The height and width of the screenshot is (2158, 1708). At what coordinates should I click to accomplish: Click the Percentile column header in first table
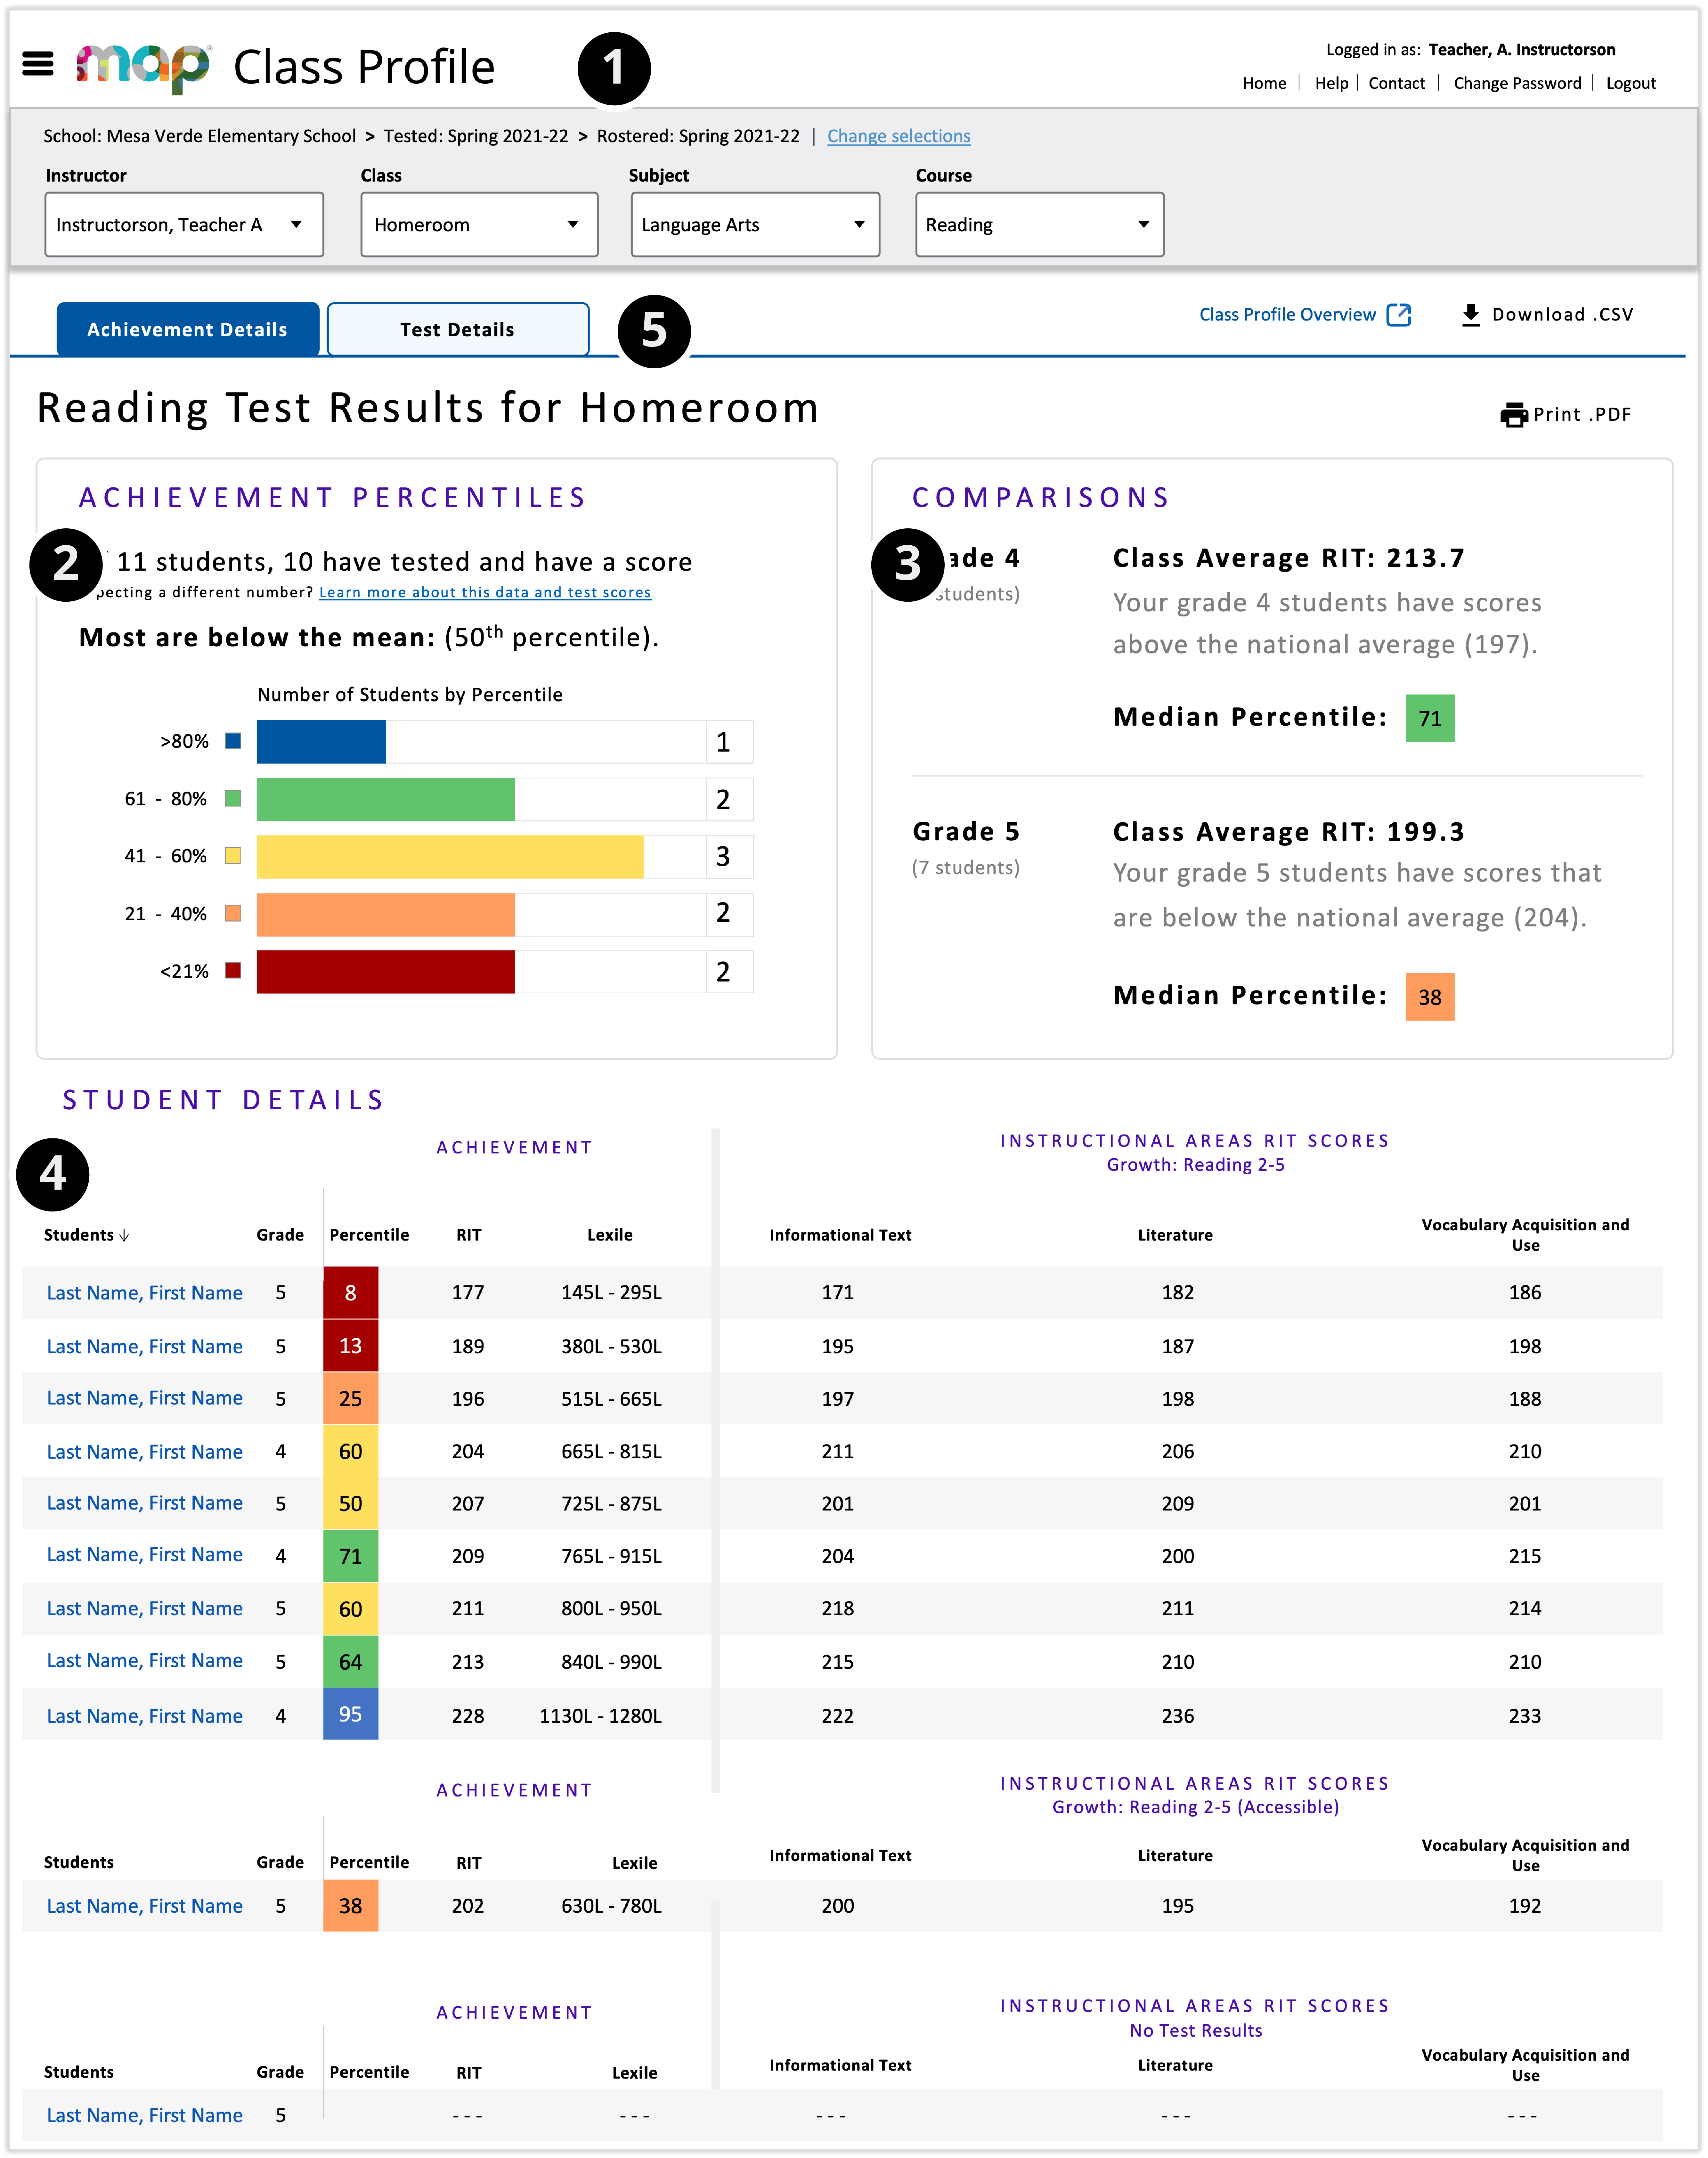point(369,1235)
